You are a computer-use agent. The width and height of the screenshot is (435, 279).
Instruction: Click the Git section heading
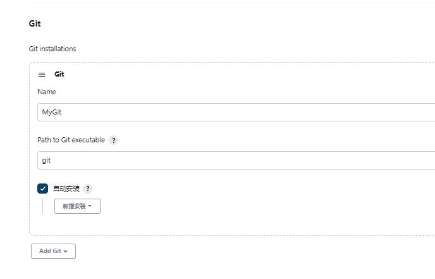pyautogui.click(x=35, y=24)
